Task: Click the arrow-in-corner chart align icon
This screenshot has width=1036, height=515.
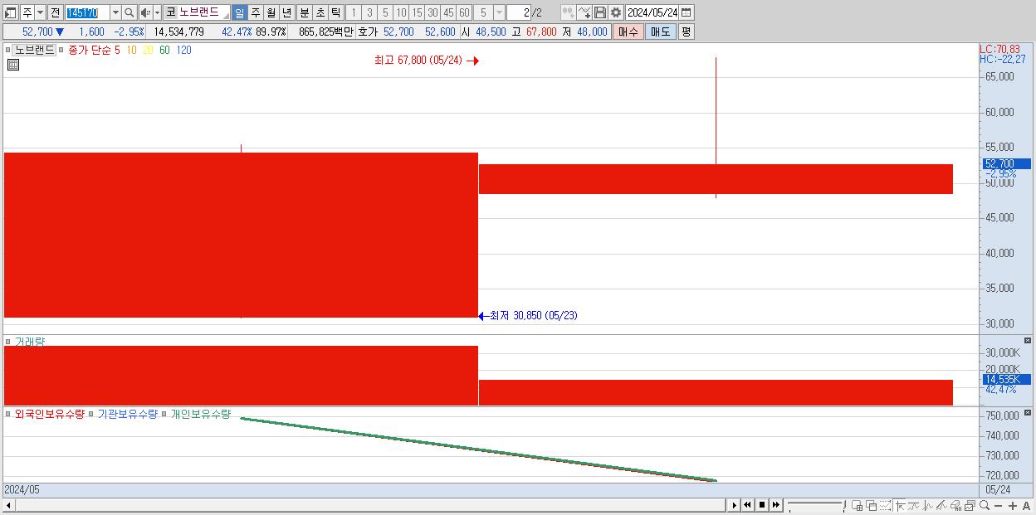Action: click(x=900, y=505)
